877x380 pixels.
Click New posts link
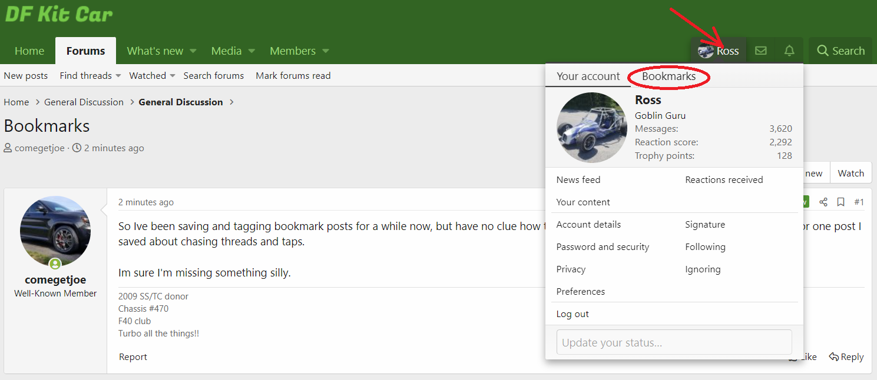pyautogui.click(x=26, y=76)
